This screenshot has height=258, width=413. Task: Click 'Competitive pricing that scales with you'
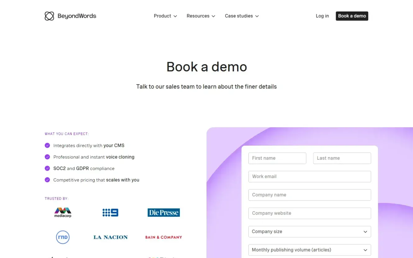pyautogui.click(x=96, y=180)
